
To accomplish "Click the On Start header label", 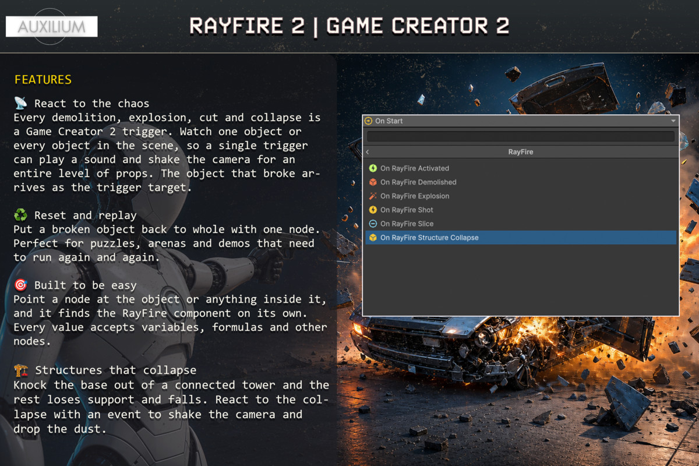I will coord(389,121).
